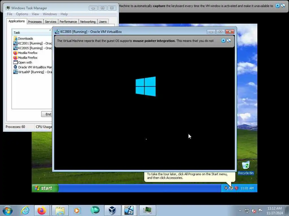Click the leftmost XP guest tray icon

pyautogui.click(x=226, y=188)
